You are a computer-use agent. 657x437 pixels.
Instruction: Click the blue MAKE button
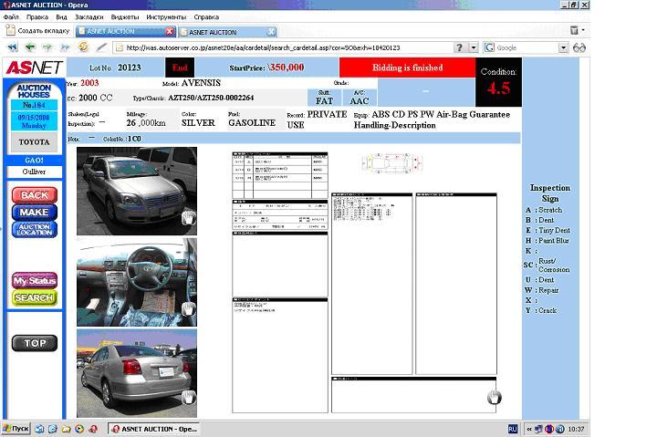pyautogui.click(x=35, y=212)
